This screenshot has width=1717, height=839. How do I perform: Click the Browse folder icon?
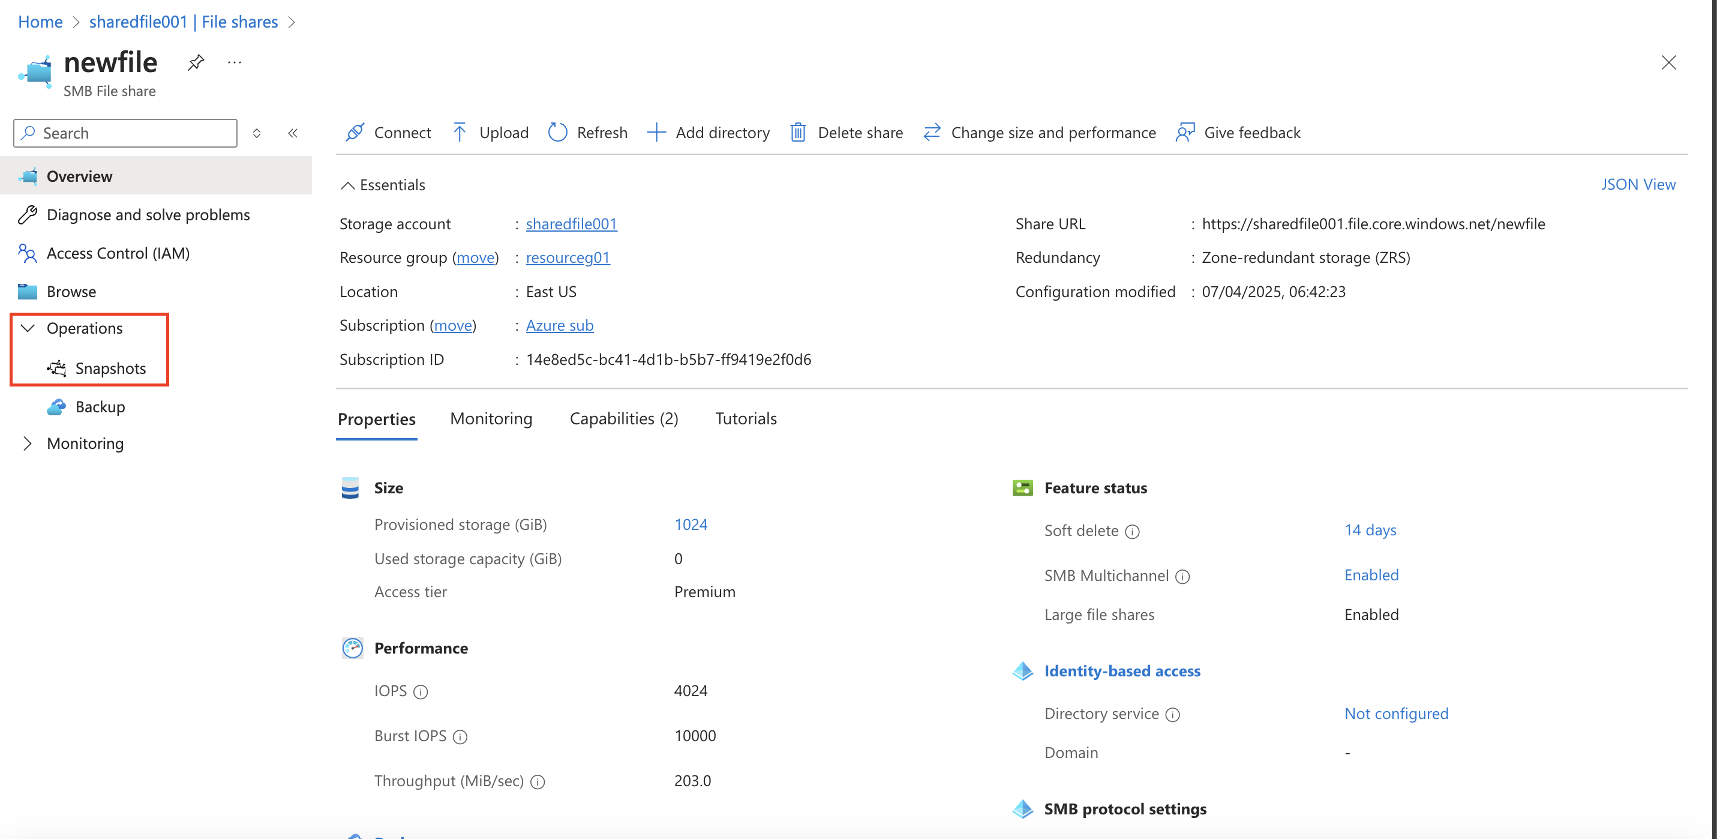click(x=28, y=292)
